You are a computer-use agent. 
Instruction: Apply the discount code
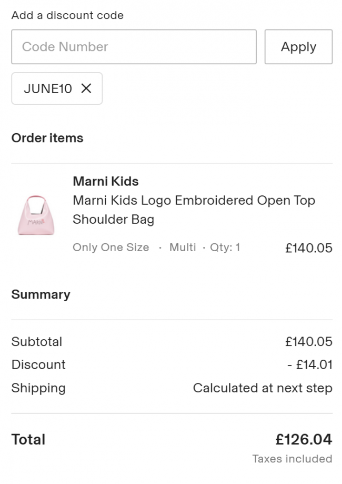[298, 47]
